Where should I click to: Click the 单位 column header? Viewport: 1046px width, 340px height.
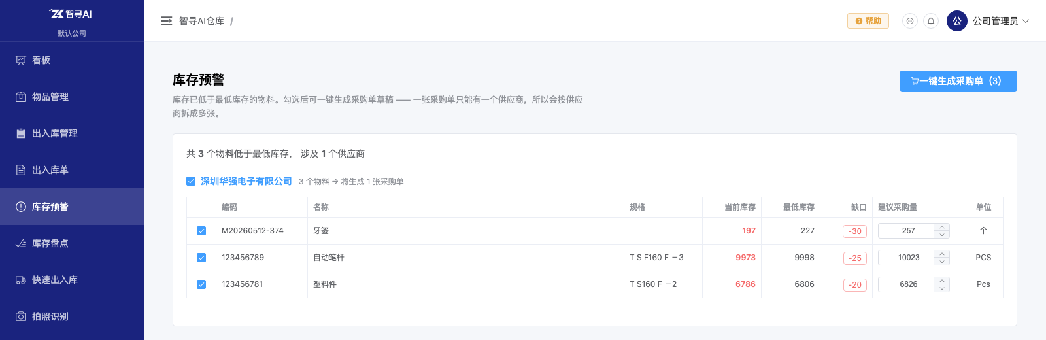coord(983,207)
